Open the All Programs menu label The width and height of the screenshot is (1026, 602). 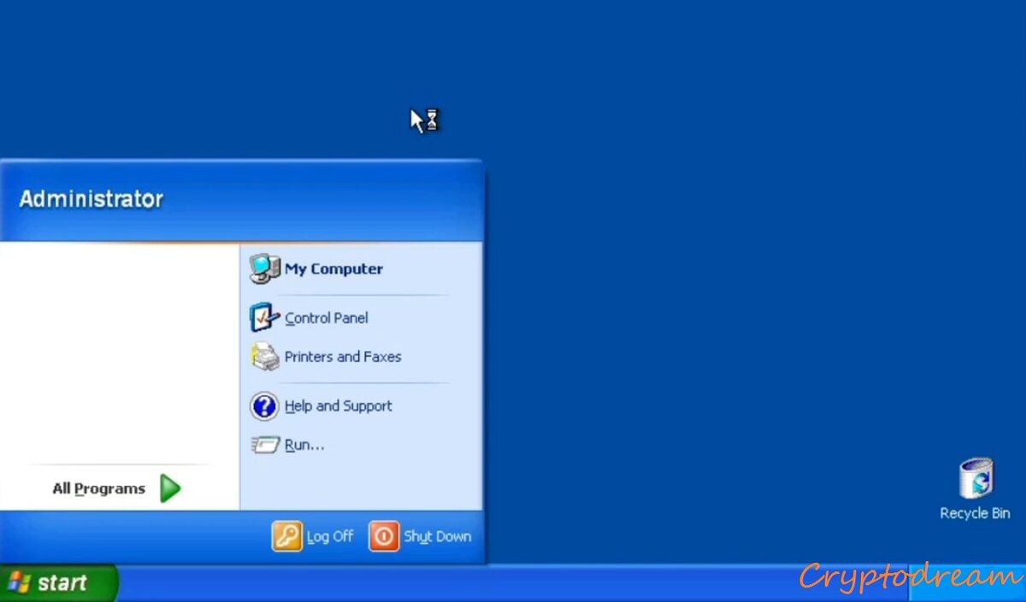[x=98, y=488]
